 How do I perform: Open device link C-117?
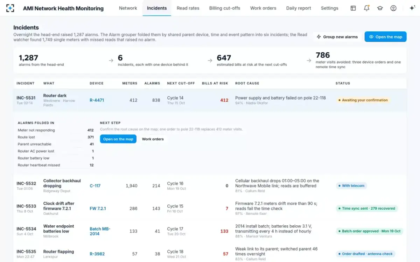[x=95, y=186]
